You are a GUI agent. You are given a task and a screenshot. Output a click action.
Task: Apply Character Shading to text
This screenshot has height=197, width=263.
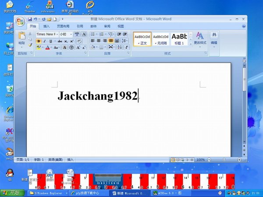[64, 47]
